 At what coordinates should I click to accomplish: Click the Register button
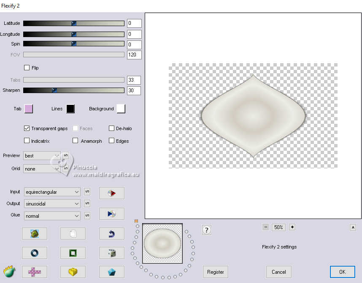(216, 272)
